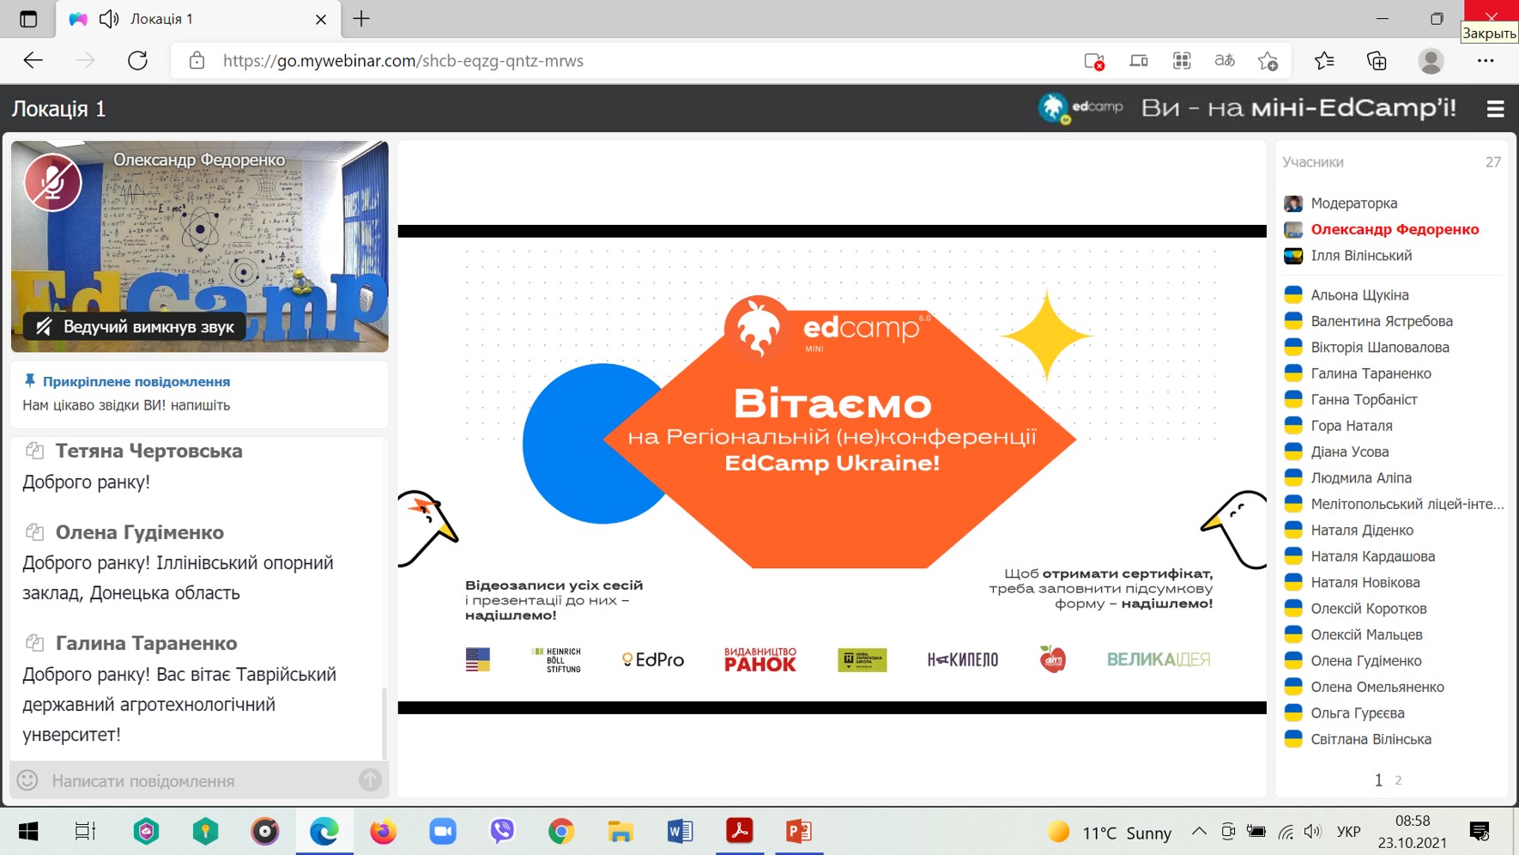Select the Локація 1 browser tab
This screenshot has width=1519, height=855.
198,19
